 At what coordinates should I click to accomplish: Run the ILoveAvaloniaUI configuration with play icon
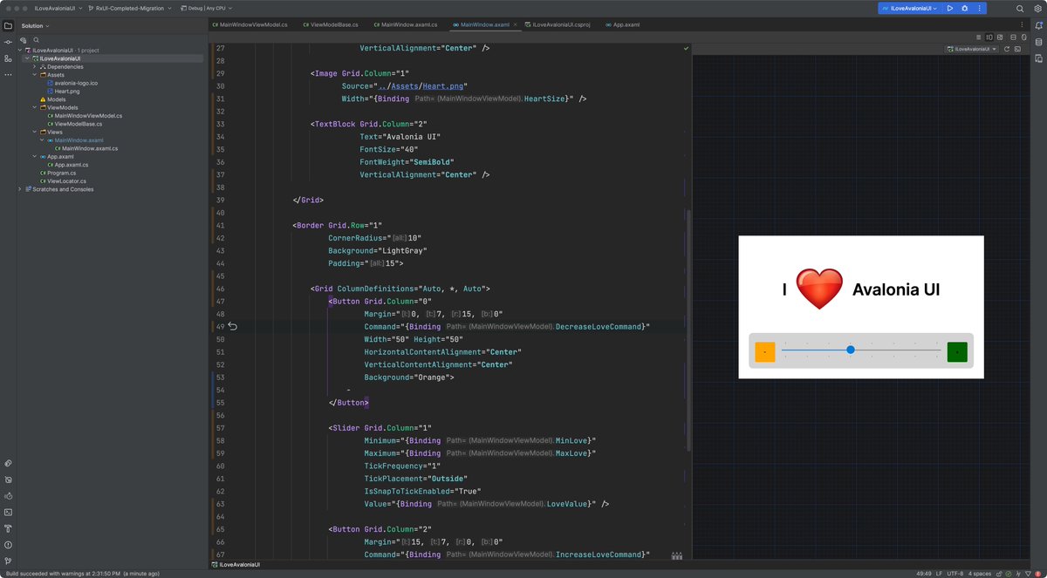[x=950, y=8]
